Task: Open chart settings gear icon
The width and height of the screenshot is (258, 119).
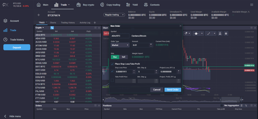Action: click(226, 33)
